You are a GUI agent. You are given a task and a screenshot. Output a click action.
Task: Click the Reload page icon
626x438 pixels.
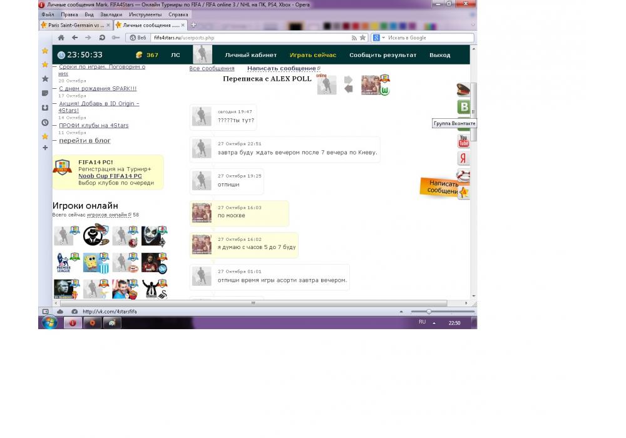(102, 38)
